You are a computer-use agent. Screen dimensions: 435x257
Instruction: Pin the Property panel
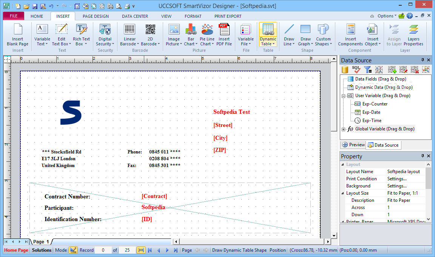(x=423, y=156)
